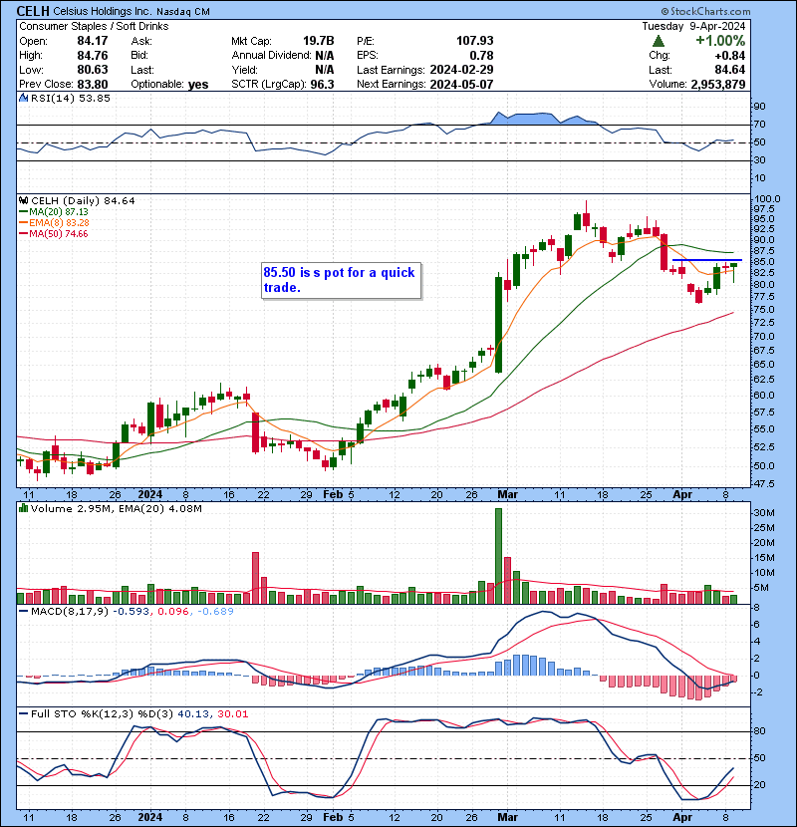Click the Low value 80.63
797x827 pixels.
[x=93, y=70]
